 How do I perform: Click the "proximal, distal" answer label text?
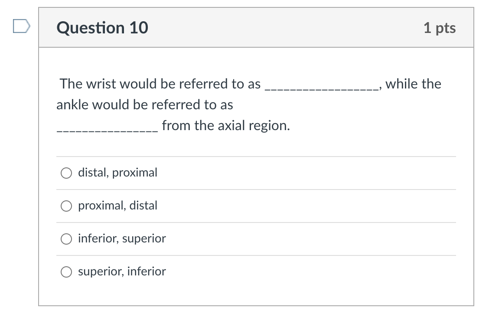coord(117,206)
